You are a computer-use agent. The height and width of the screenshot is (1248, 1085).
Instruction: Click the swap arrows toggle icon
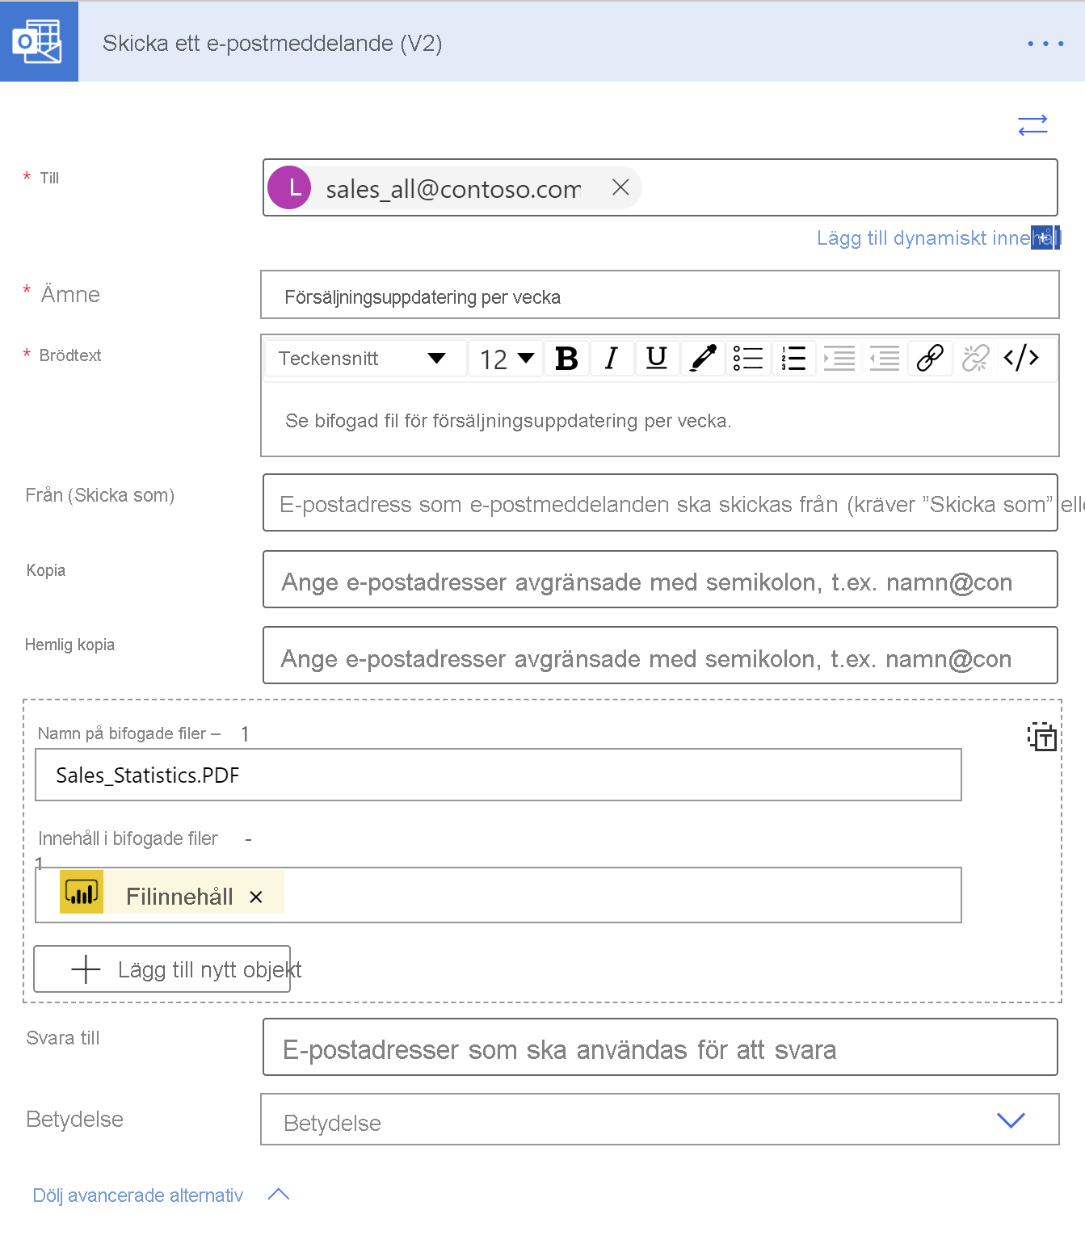(1032, 125)
